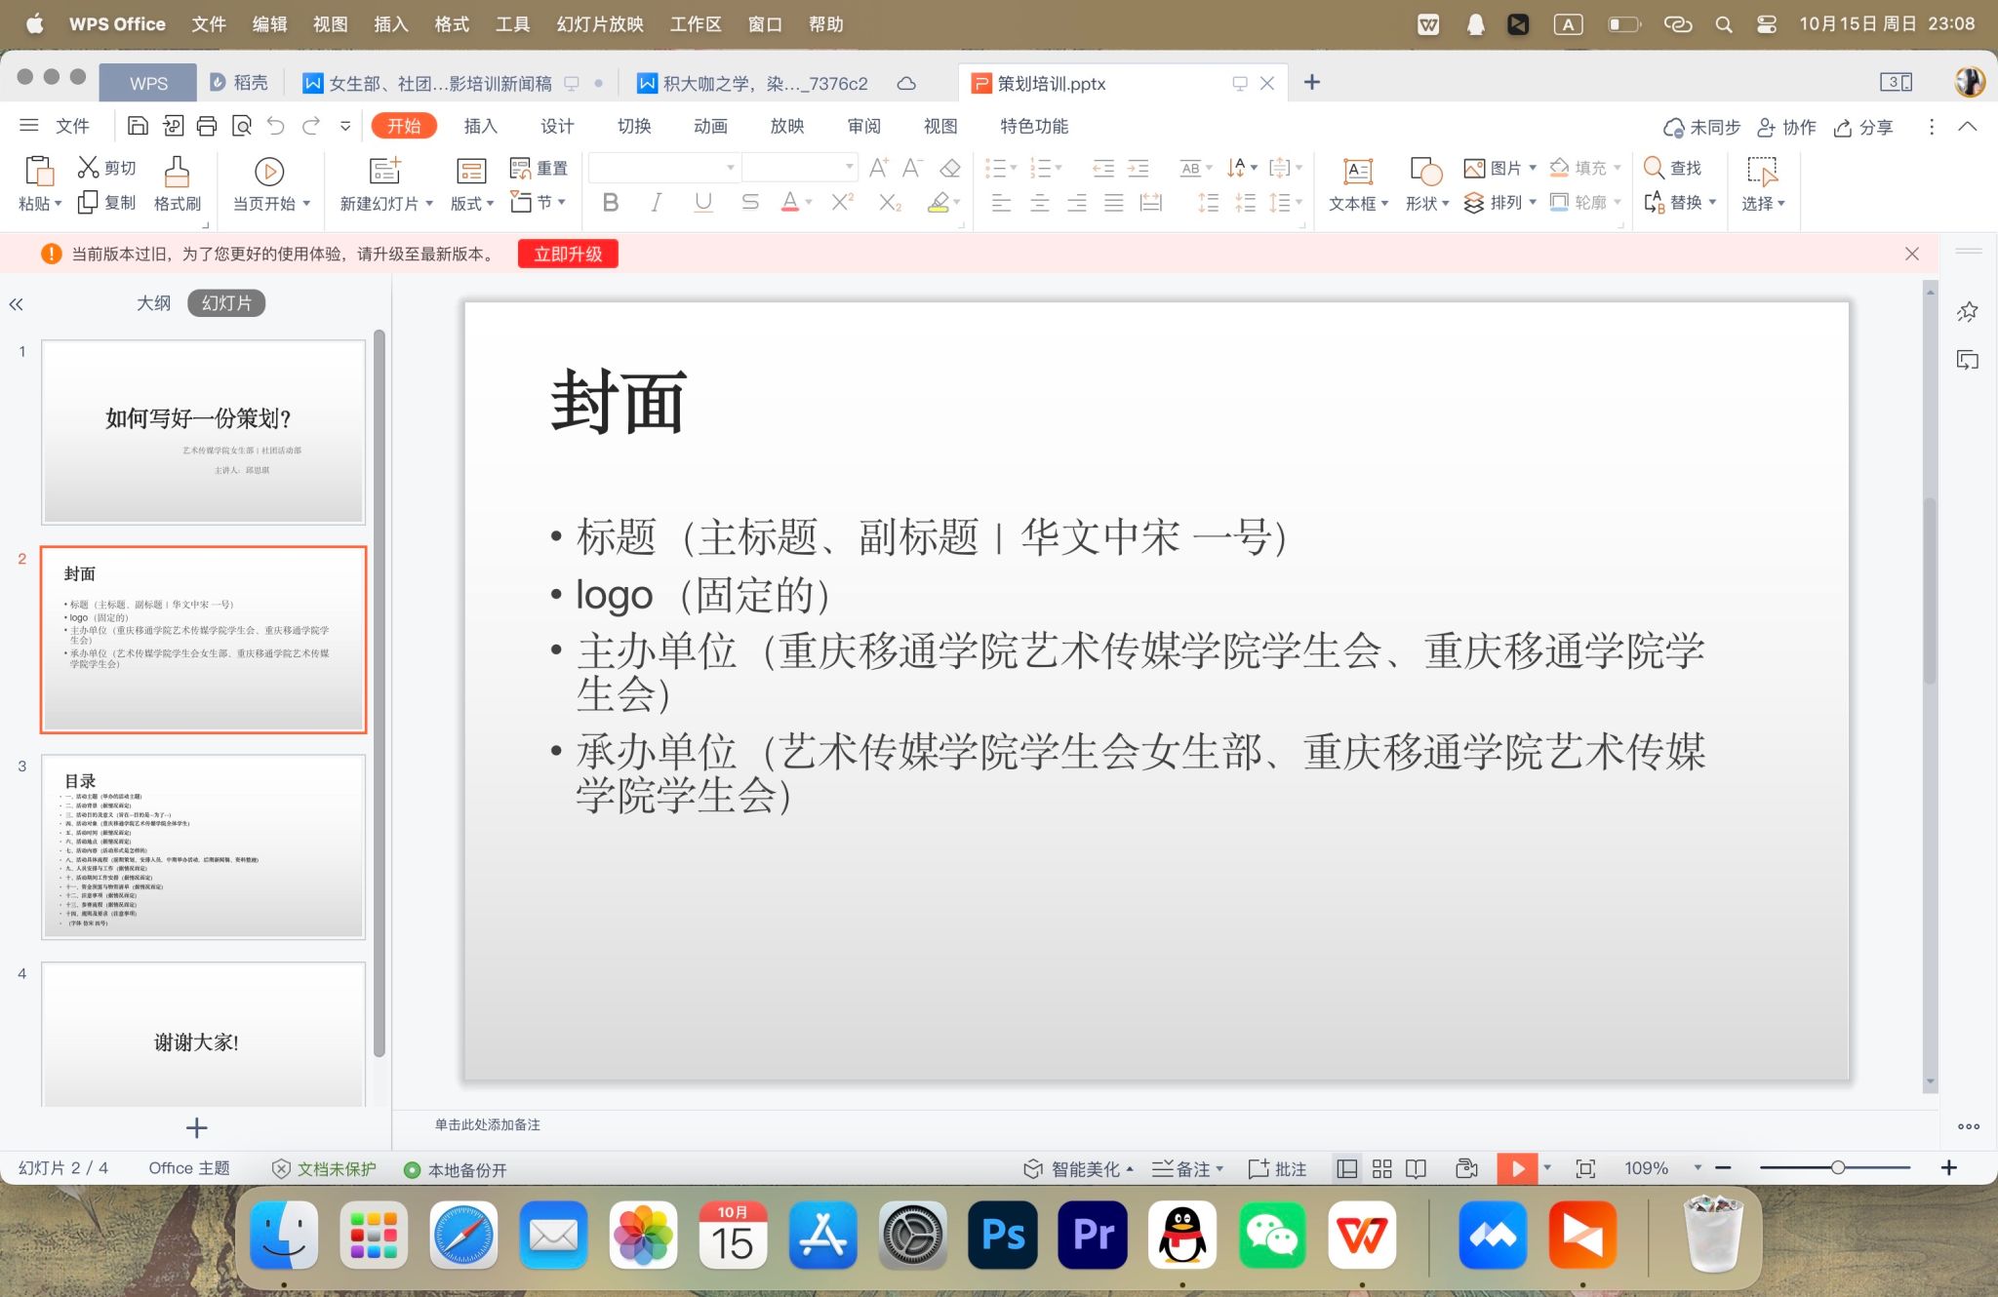Click the Find (查找) magnifier icon

[1654, 168]
